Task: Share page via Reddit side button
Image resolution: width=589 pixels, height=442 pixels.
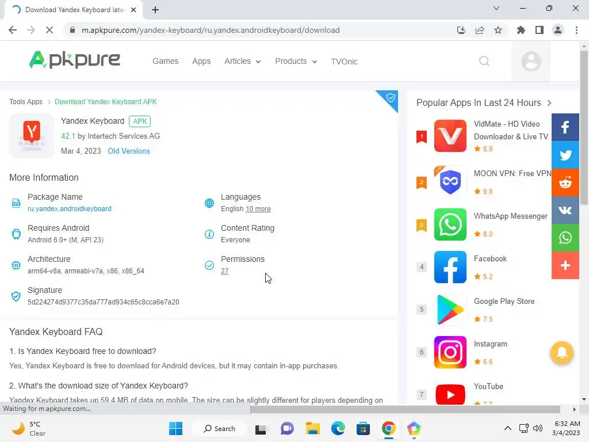Action: click(565, 182)
